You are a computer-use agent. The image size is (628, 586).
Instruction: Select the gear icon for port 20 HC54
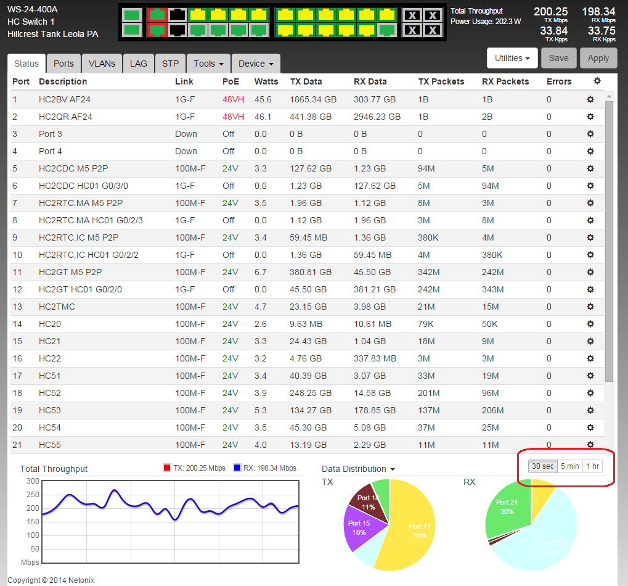point(590,427)
